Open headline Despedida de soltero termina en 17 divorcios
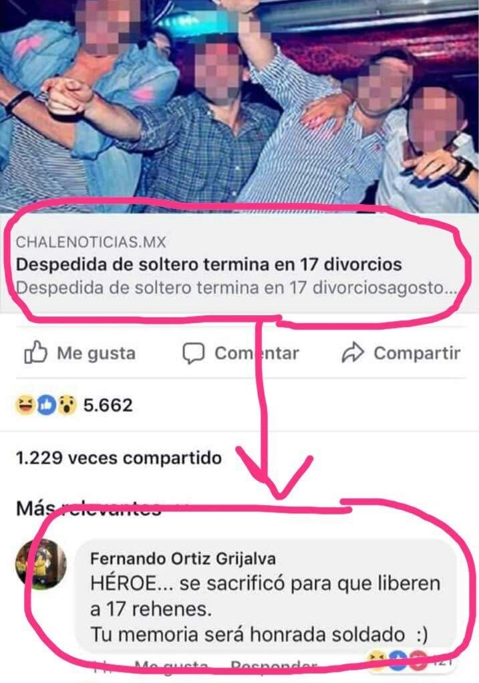The width and height of the screenshot is (479, 683). coord(209,264)
